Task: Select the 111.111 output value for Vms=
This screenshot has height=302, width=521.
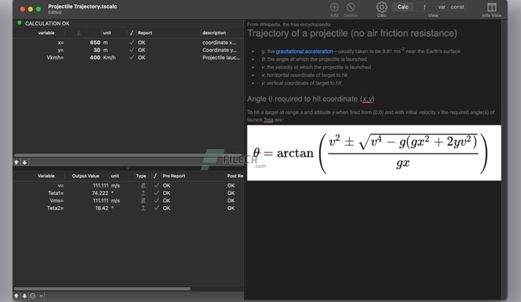Action: click(101, 200)
